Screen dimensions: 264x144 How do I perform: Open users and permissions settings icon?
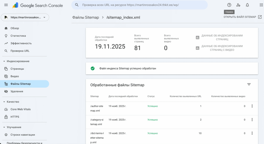238,5
